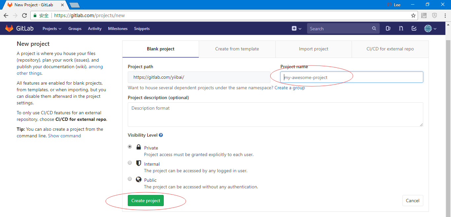The image size is (451, 217).
Task: Select the Private visibility radio button
Action: pyautogui.click(x=130, y=147)
